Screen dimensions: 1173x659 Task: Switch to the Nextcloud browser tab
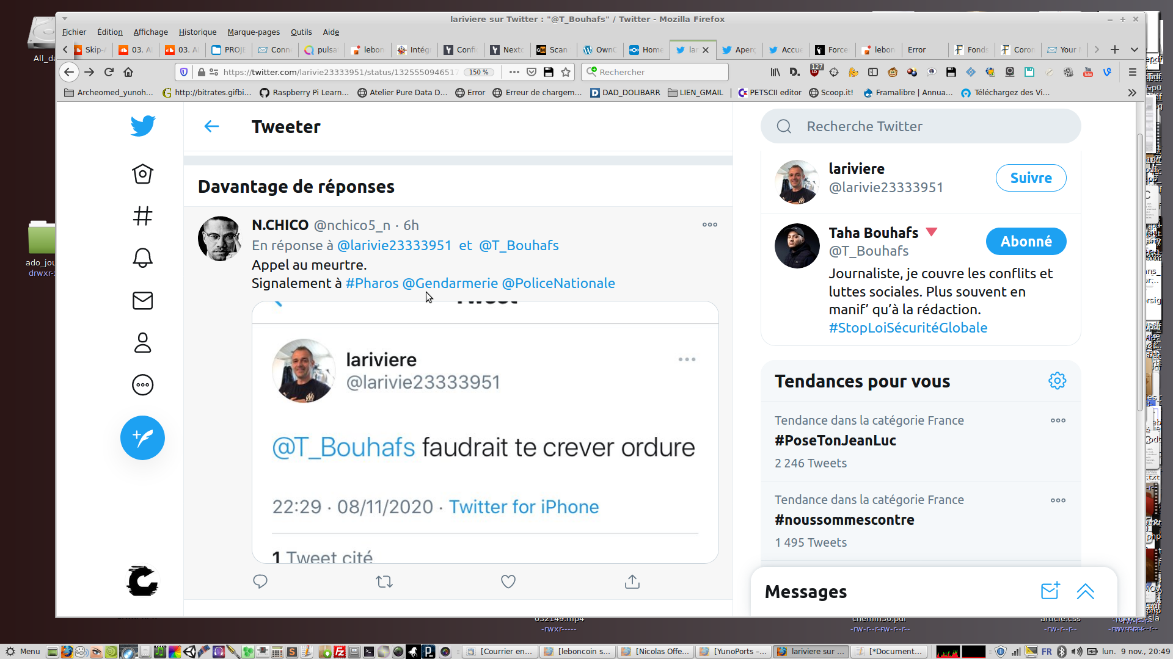point(507,50)
